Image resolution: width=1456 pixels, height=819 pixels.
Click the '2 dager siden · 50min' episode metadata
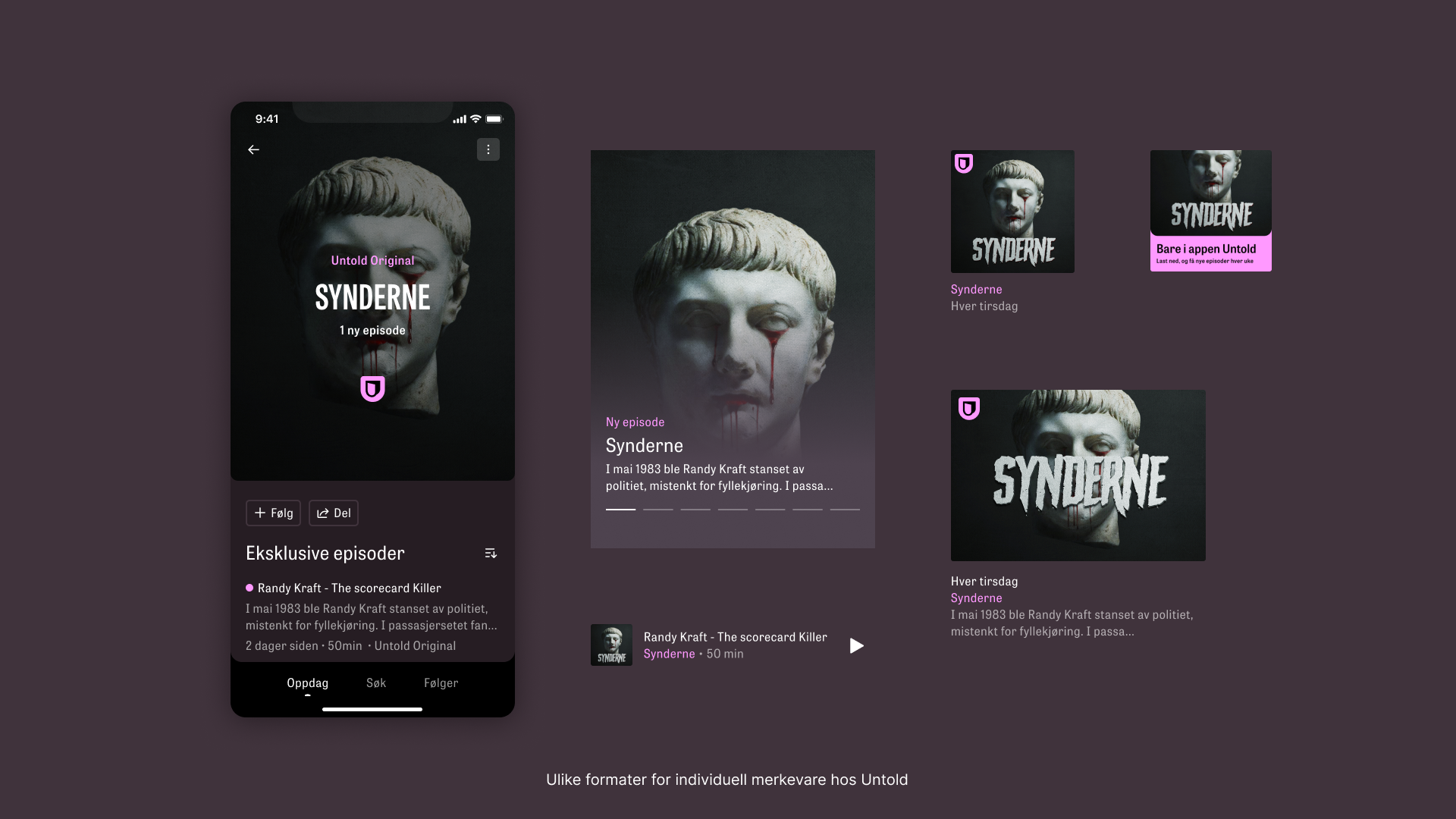point(304,646)
